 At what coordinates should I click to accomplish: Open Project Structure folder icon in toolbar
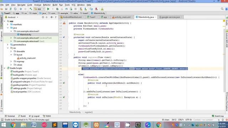[x=91, y=9]
